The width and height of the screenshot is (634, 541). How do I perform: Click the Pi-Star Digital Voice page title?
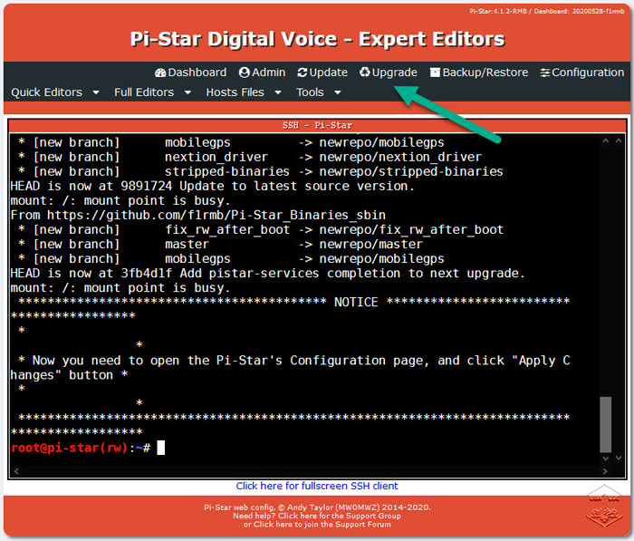coord(317,39)
